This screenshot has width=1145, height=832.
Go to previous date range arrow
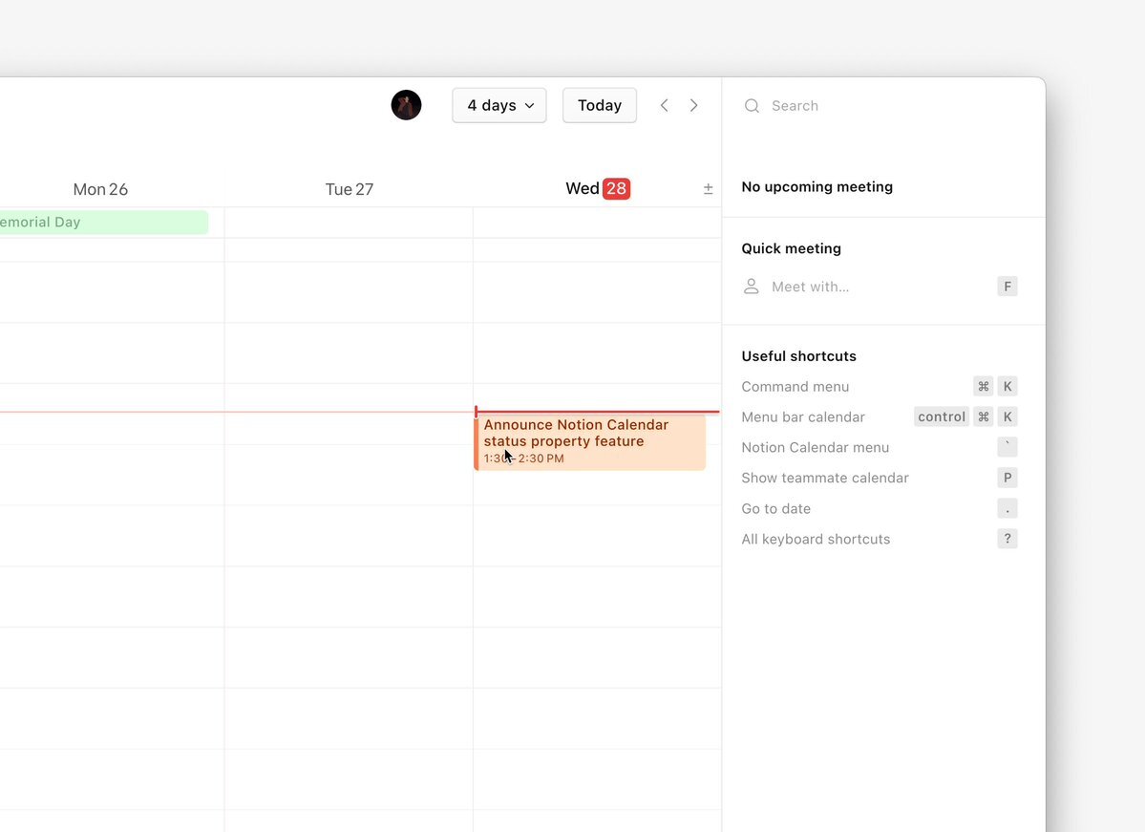click(x=664, y=105)
